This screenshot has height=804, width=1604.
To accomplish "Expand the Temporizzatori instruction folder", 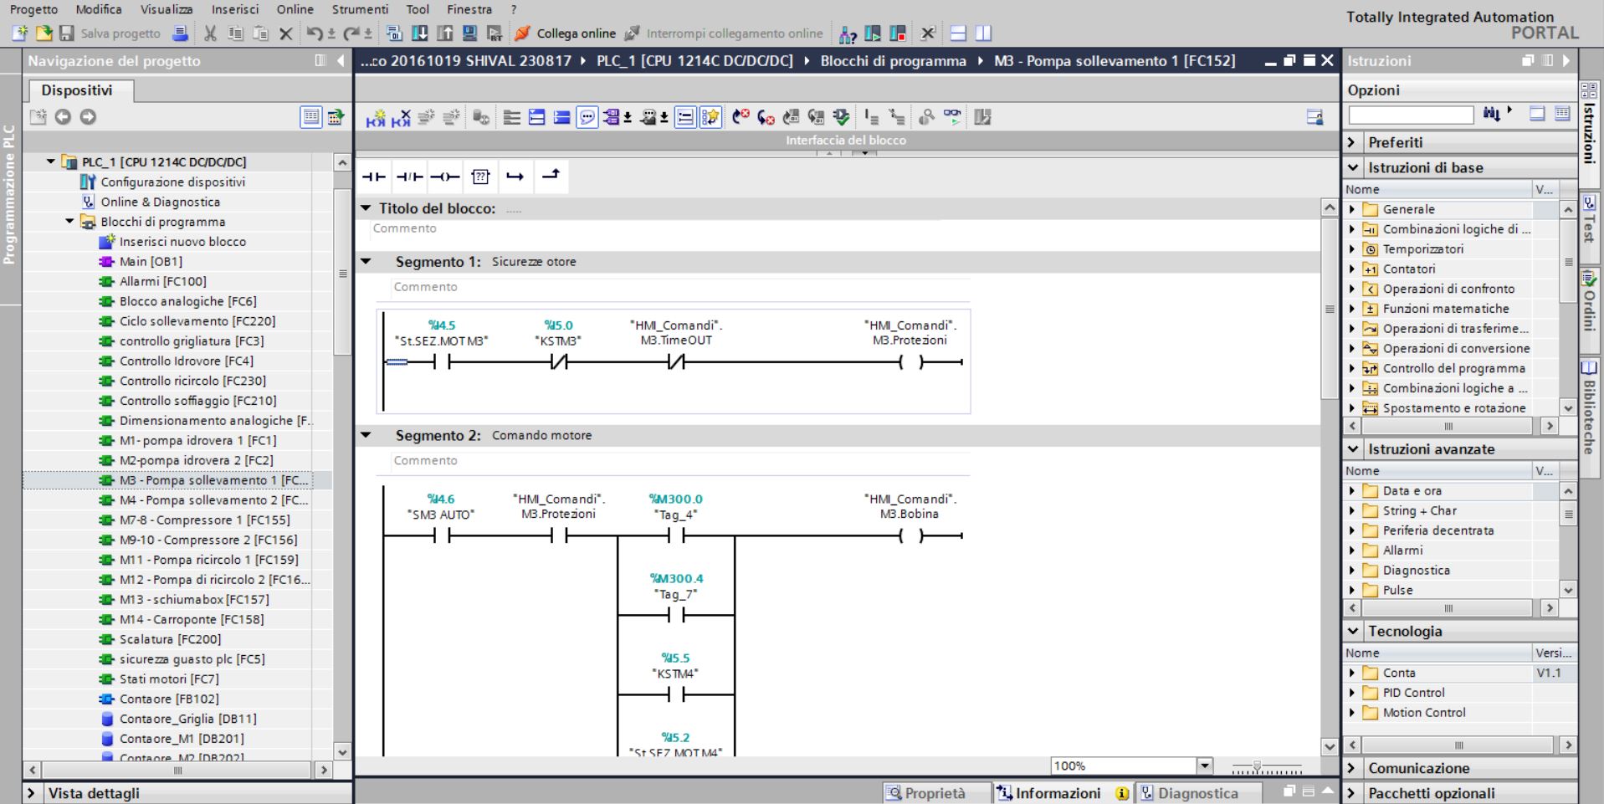I will (x=1352, y=249).
